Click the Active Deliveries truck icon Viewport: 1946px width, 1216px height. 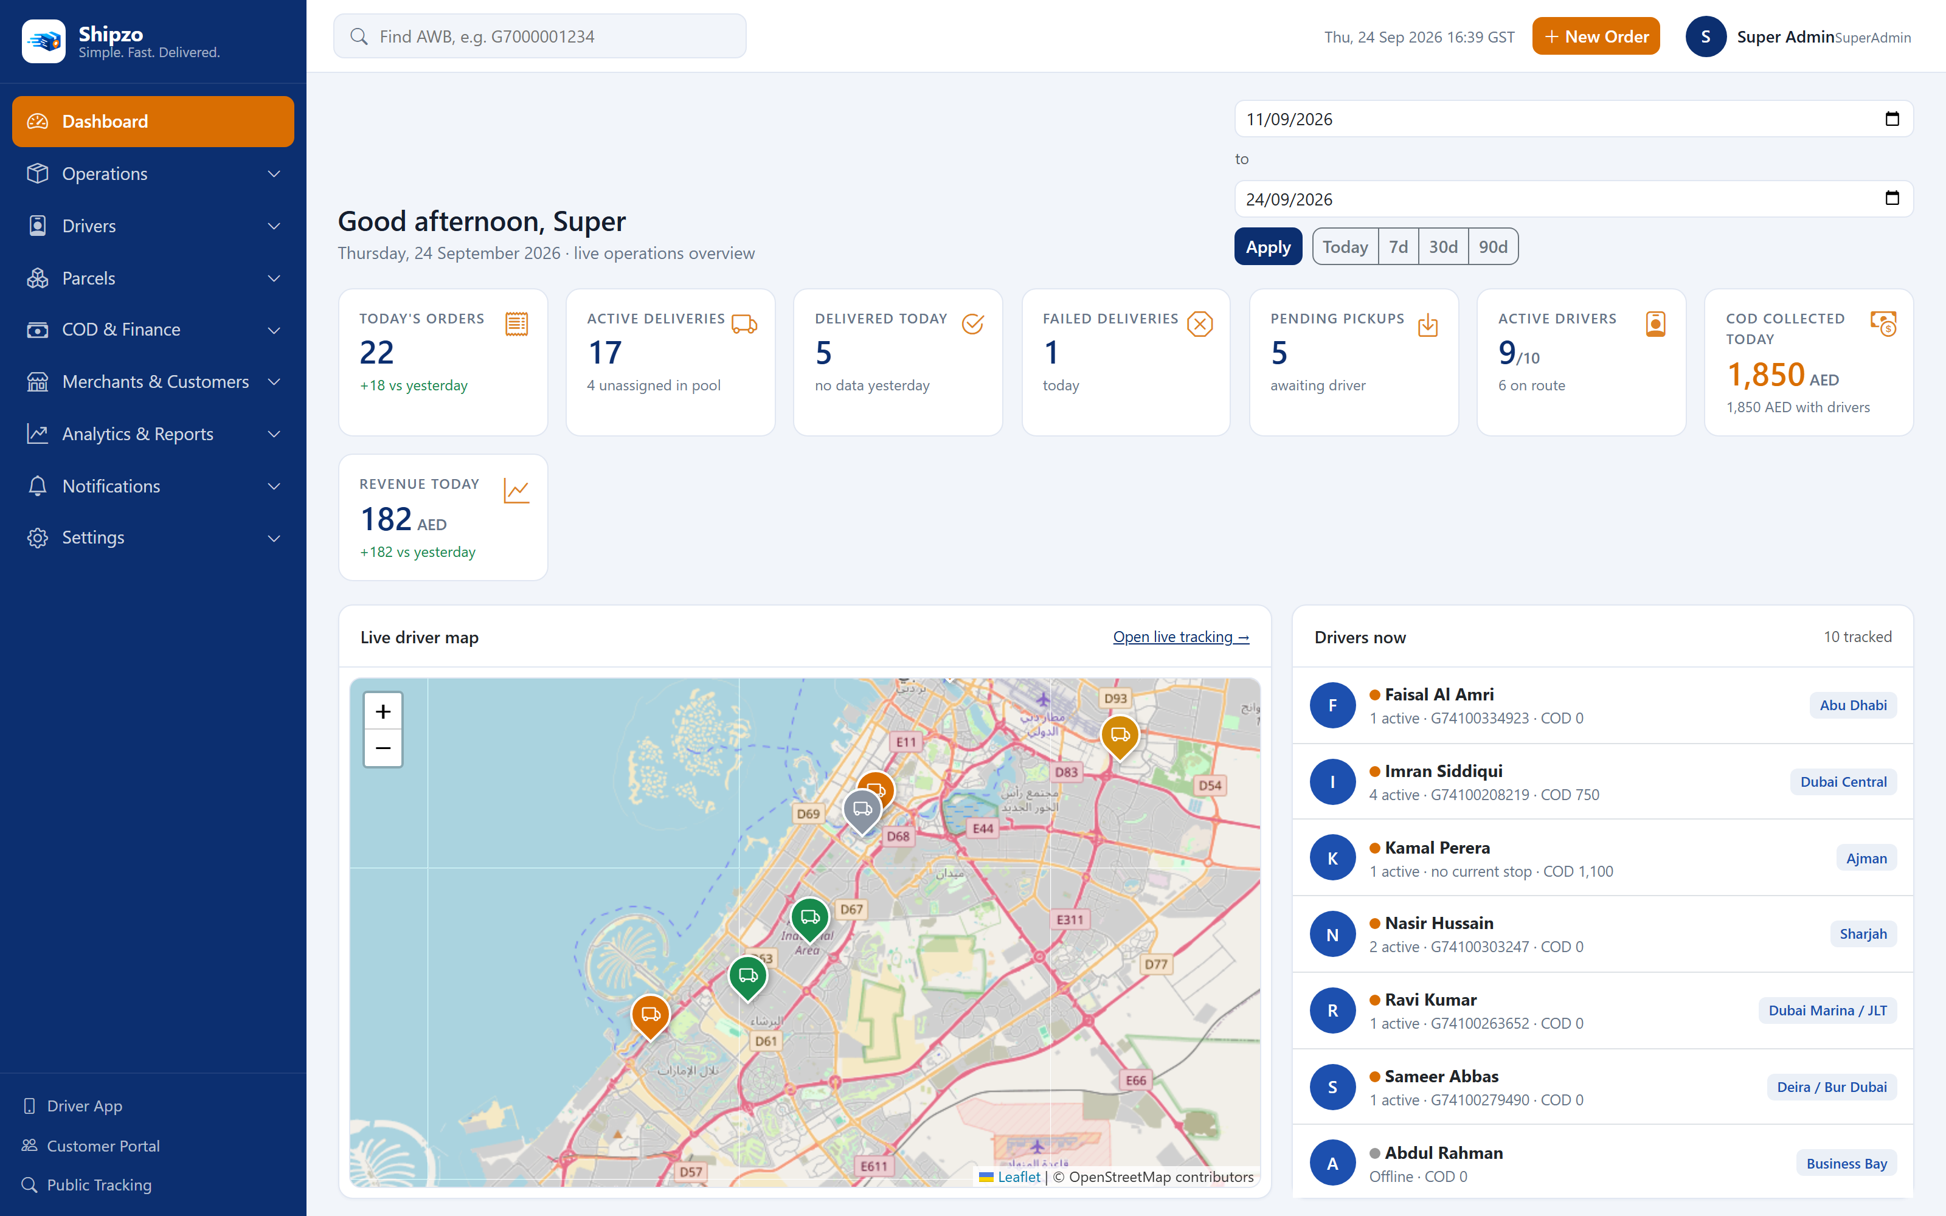coord(744,324)
